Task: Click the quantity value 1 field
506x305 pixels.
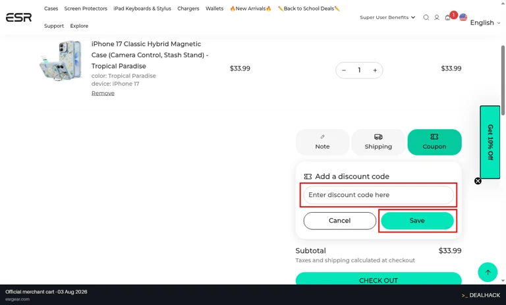Action: (x=359, y=70)
